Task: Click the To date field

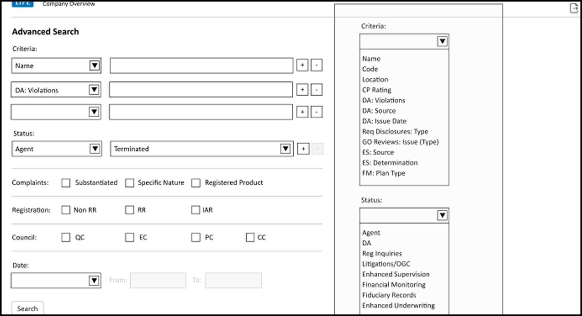Action: pos(233,280)
